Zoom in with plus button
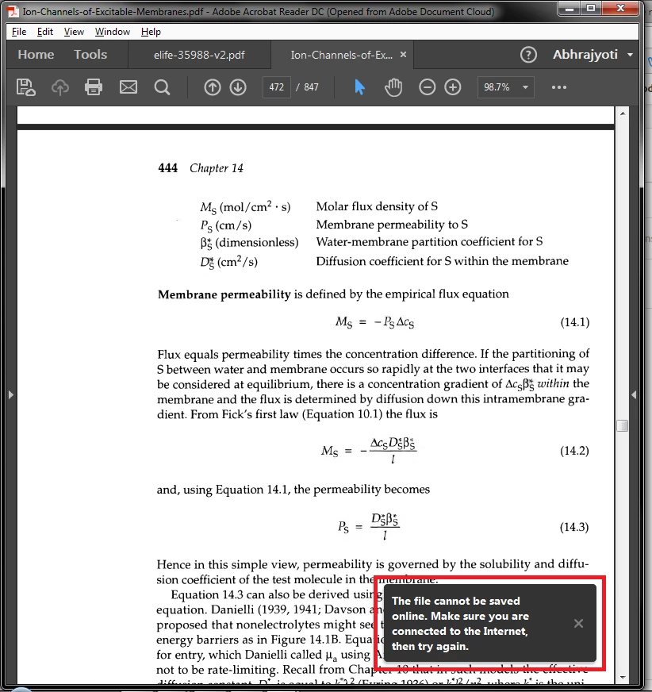652x692 pixels. (453, 87)
